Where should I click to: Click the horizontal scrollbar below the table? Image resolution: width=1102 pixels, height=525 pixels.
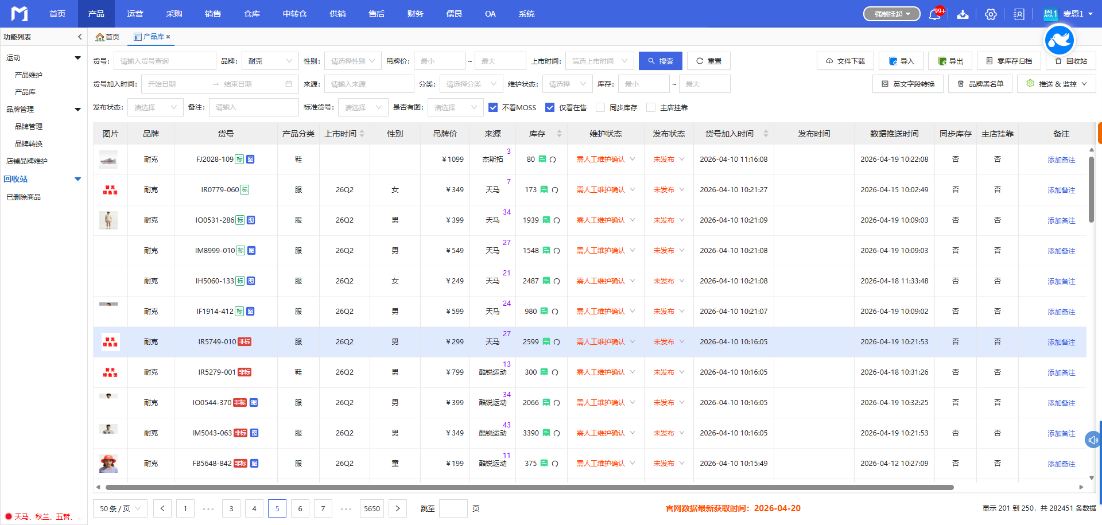(x=529, y=487)
